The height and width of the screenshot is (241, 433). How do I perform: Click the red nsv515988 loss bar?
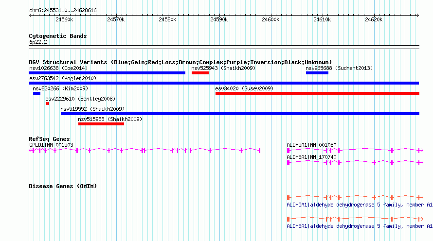click(x=101, y=124)
